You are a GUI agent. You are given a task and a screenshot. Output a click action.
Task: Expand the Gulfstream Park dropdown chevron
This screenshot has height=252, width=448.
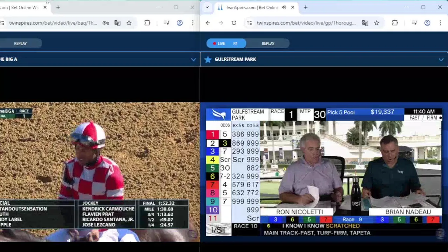click(x=441, y=59)
